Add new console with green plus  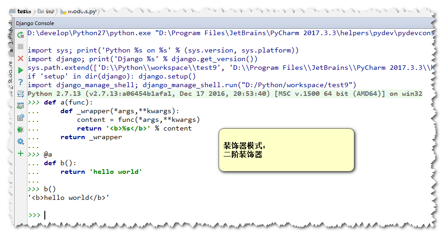point(21,153)
